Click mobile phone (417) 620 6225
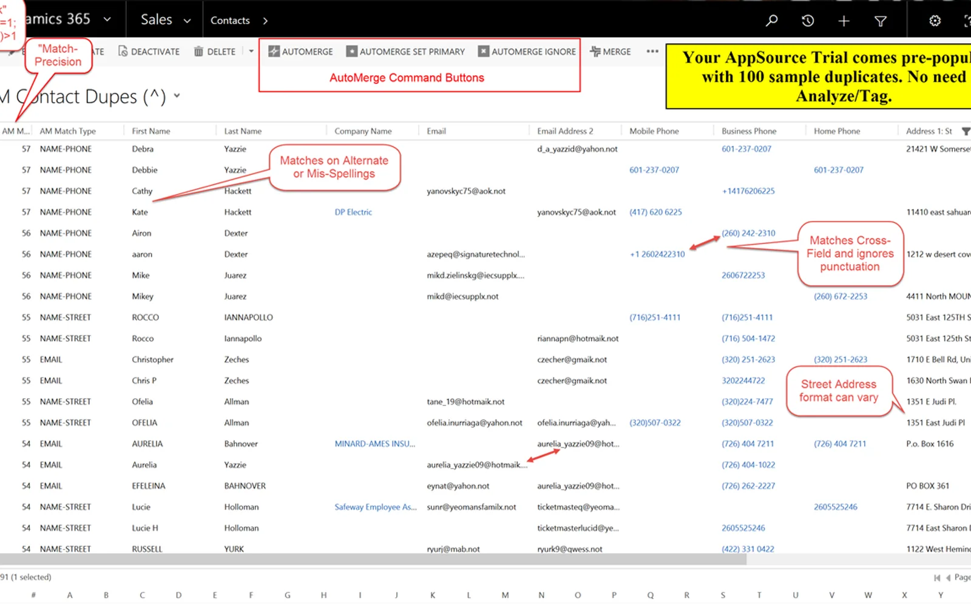Image resolution: width=971 pixels, height=607 pixels. click(655, 212)
